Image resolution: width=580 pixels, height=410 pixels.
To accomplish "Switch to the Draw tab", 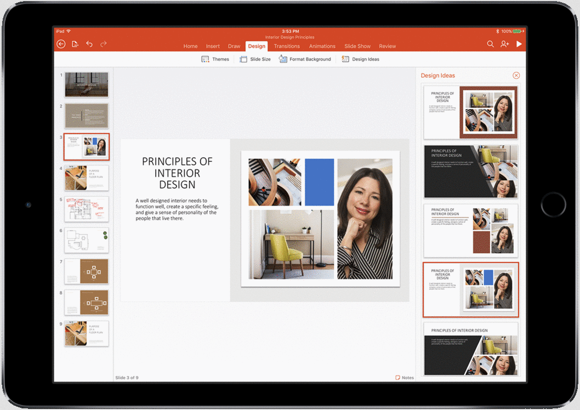I will 234,46.
